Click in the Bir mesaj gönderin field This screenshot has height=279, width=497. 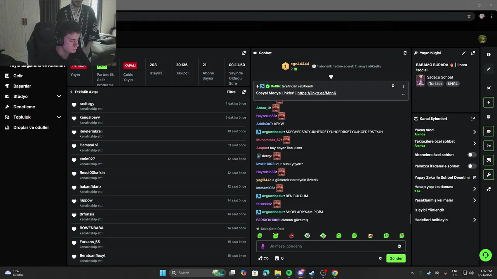330,246
